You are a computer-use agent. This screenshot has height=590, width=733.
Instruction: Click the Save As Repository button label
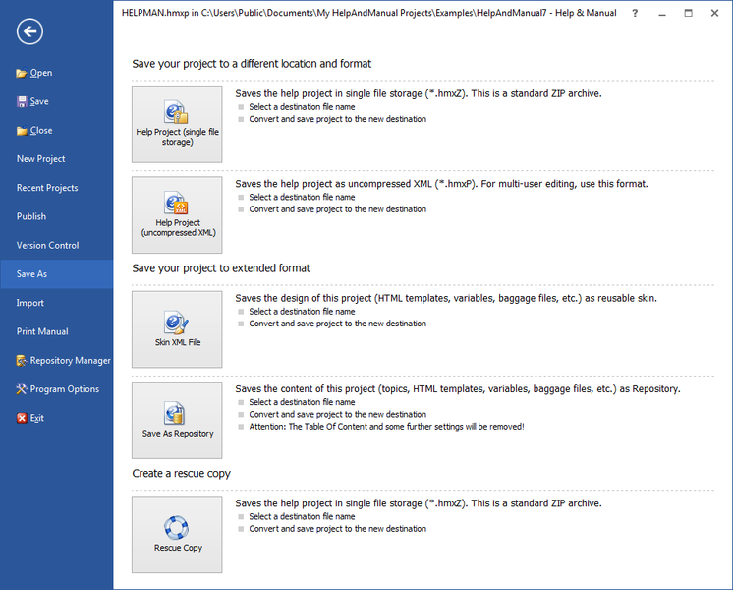[178, 434]
